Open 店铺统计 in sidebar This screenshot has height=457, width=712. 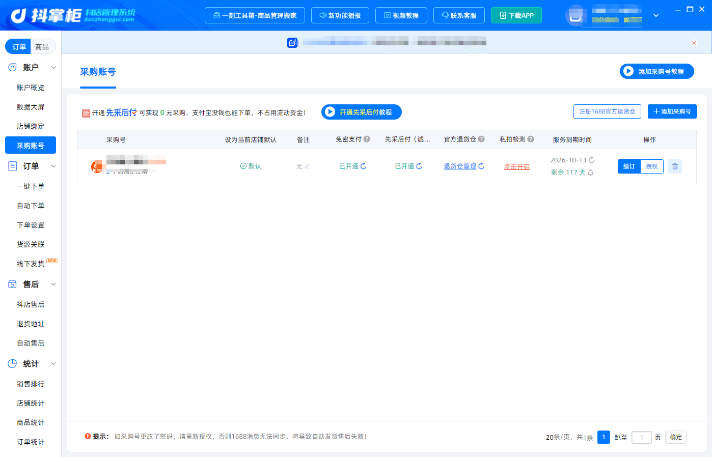coord(31,403)
